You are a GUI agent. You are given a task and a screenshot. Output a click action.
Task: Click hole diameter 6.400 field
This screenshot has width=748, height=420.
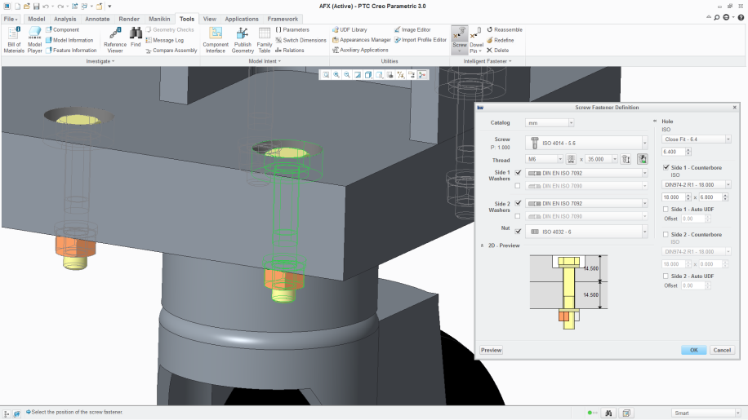[674, 152]
